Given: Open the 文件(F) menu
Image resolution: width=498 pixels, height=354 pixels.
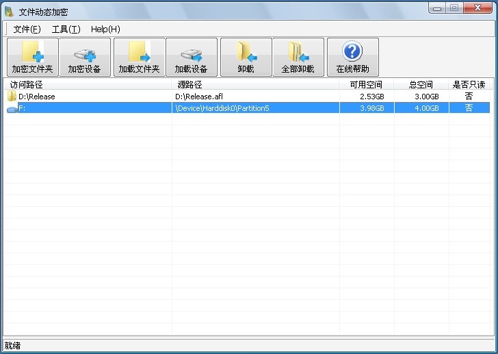Looking at the screenshot, I should pyautogui.click(x=27, y=29).
